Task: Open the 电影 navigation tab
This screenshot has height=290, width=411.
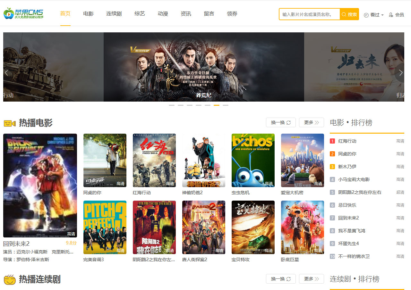Action: pos(88,14)
